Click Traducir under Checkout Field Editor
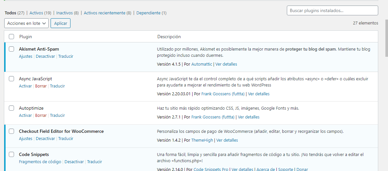This screenshot has width=388, height=171. (x=66, y=139)
